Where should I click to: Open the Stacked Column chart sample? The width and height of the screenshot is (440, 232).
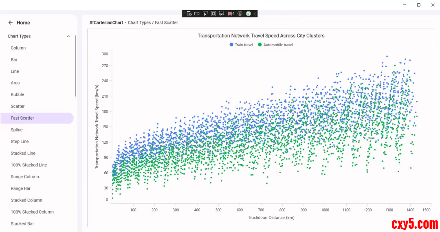tap(26, 200)
